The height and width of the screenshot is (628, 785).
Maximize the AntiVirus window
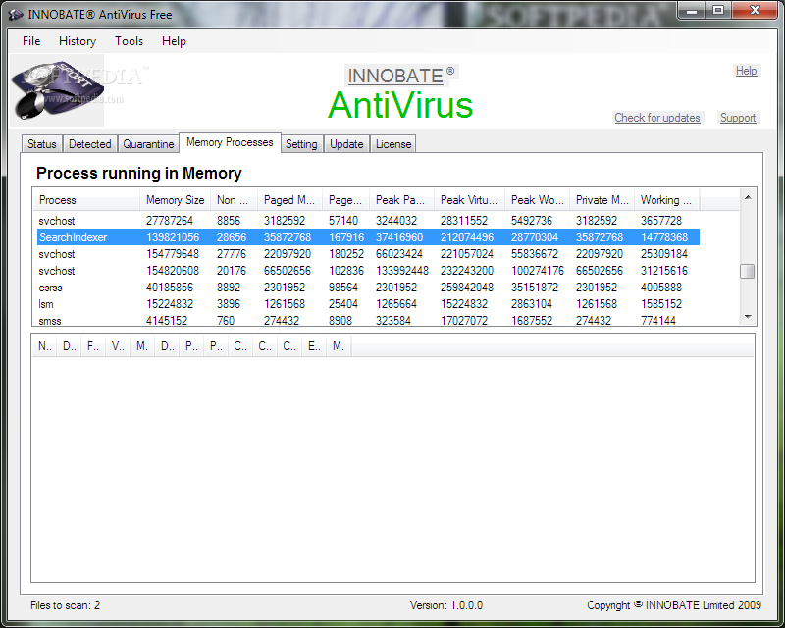[x=718, y=11]
